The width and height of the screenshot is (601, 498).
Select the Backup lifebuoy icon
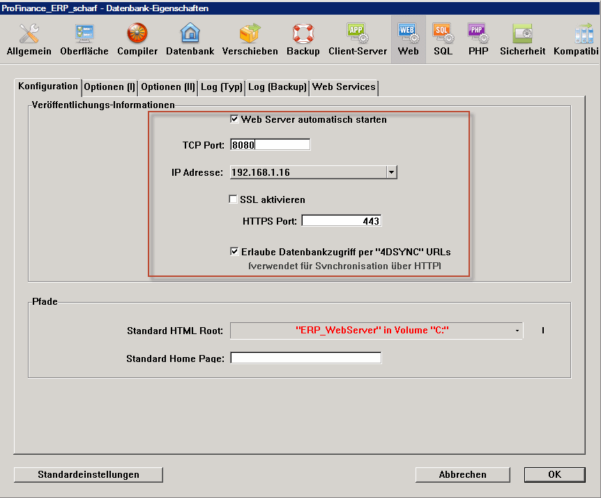tap(303, 39)
